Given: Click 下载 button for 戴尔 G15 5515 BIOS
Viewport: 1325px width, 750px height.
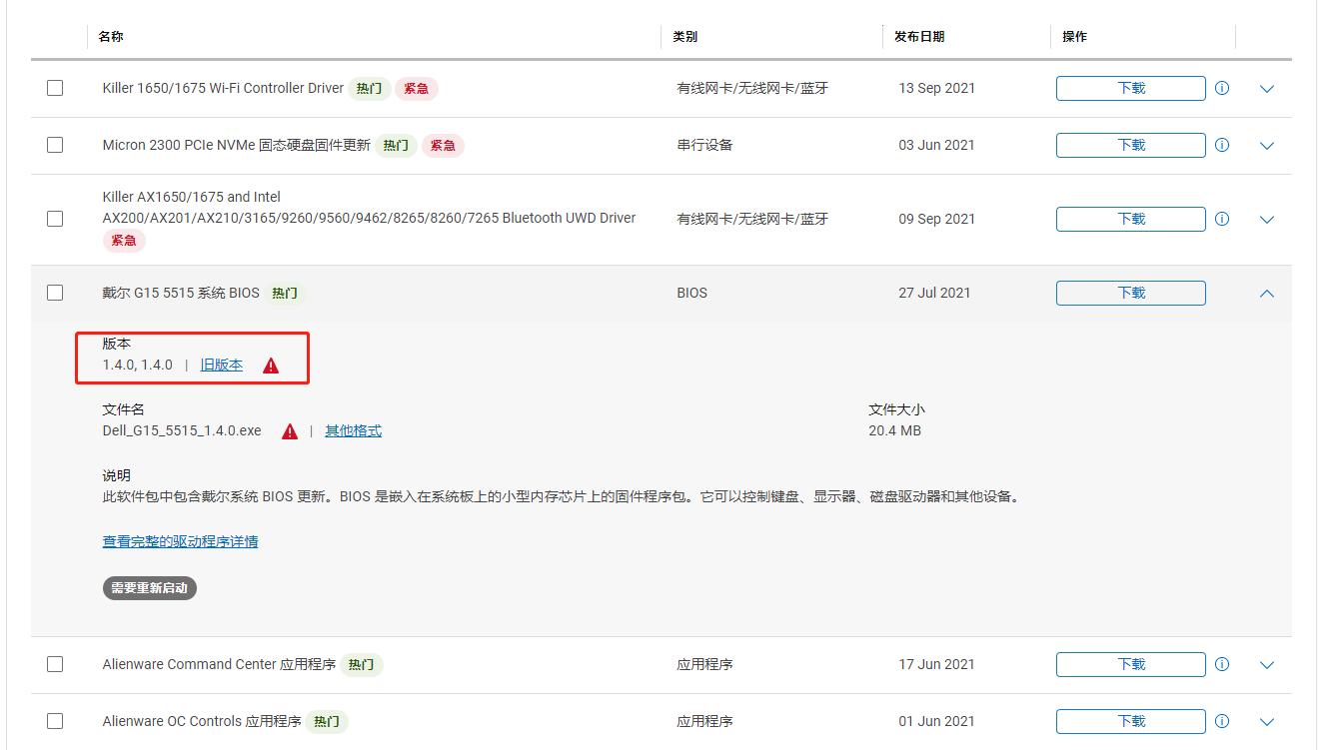Looking at the screenshot, I should [x=1129, y=293].
